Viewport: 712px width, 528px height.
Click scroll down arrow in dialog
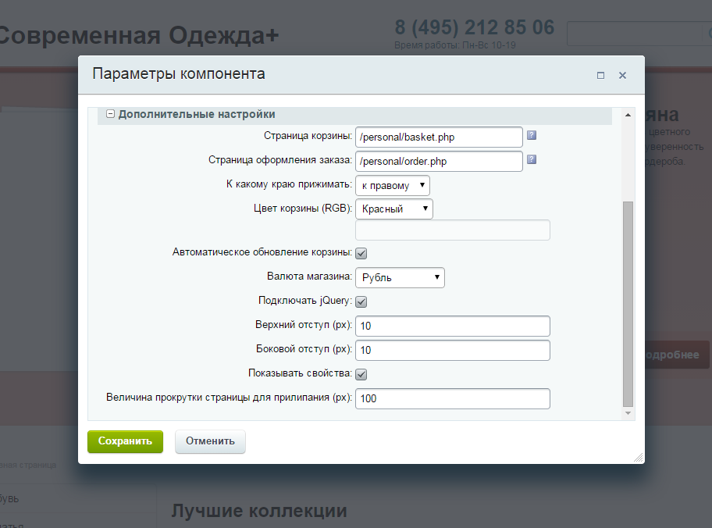628,413
